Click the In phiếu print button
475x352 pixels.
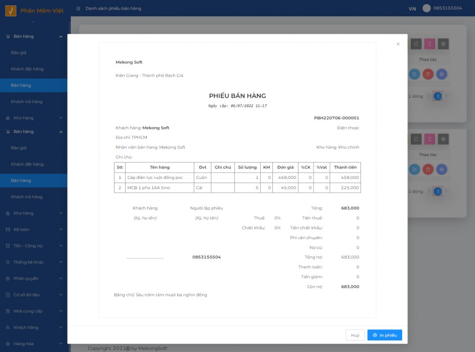click(x=384, y=335)
